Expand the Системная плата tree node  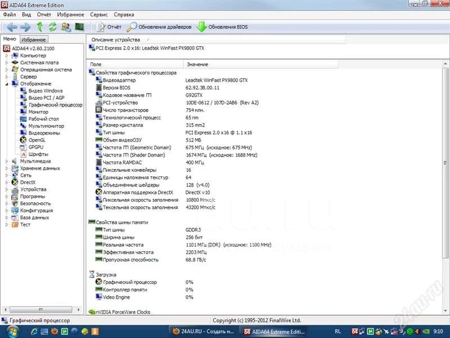[x=7, y=63]
